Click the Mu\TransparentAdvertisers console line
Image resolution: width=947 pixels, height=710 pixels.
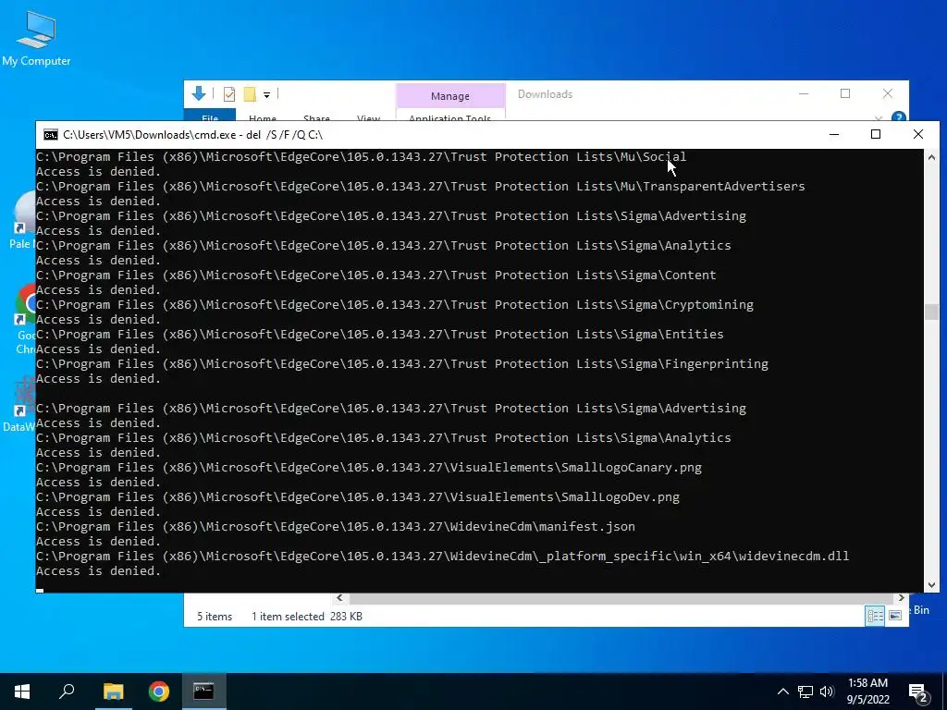tap(421, 186)
